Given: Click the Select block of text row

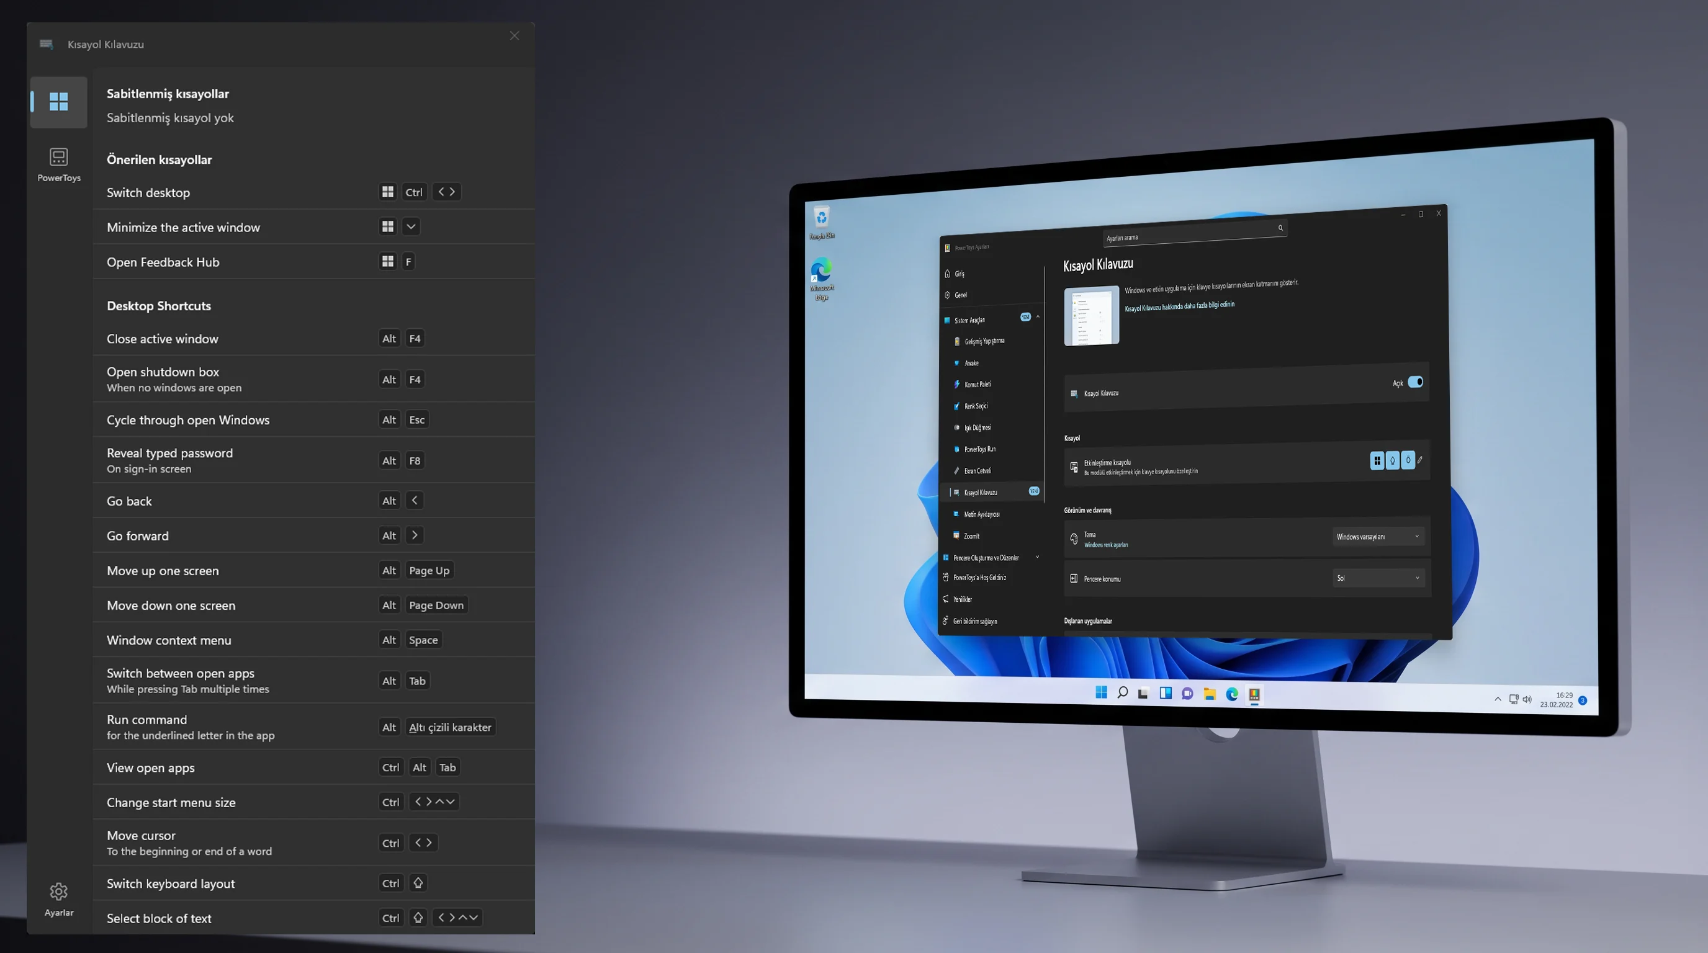Looking at the screenshot, I should [x=313, y=918].
